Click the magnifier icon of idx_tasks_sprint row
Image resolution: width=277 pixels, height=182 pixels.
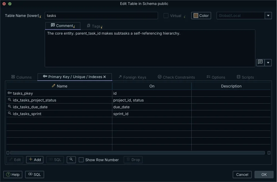[10, 113]
